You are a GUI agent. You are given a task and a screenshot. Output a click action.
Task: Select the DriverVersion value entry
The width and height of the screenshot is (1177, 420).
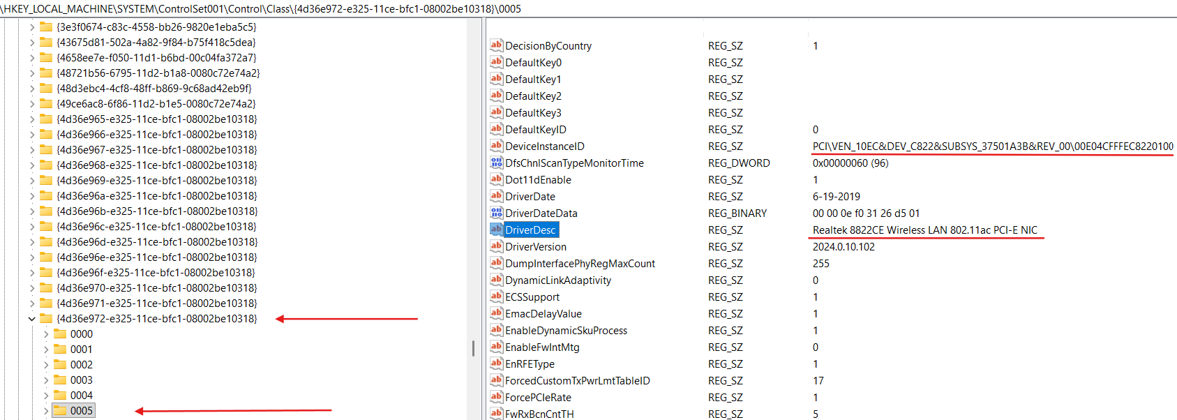coord(535,247)
